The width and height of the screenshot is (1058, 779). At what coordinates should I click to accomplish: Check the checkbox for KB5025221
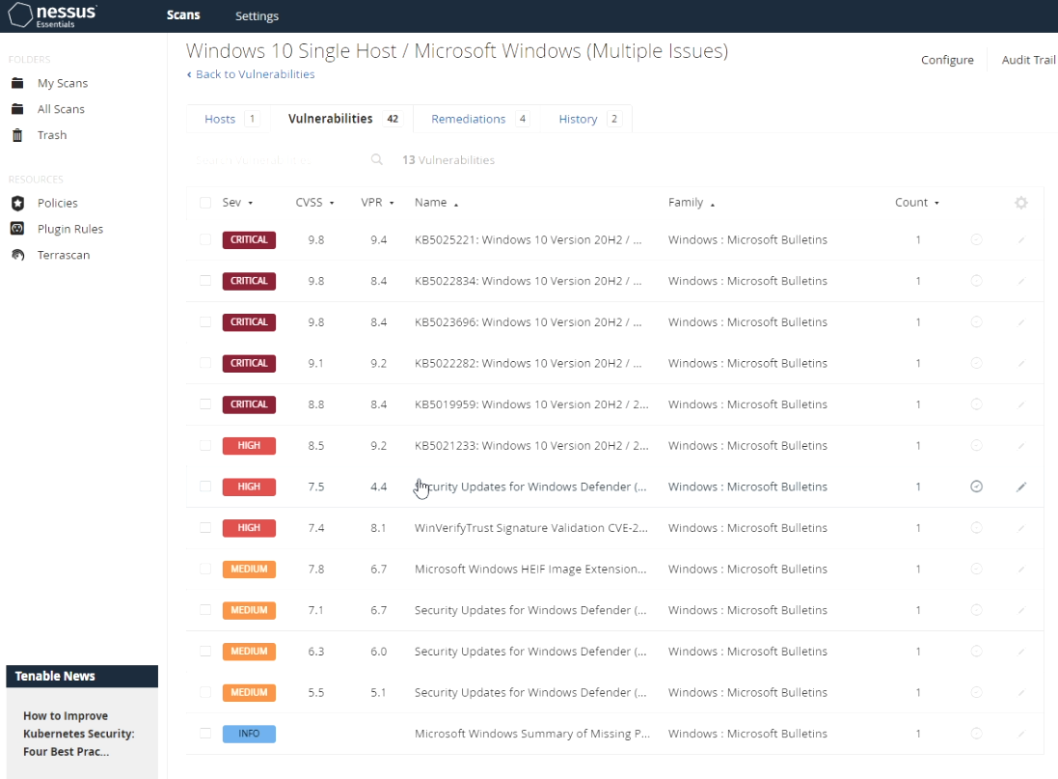pos(205,239)
